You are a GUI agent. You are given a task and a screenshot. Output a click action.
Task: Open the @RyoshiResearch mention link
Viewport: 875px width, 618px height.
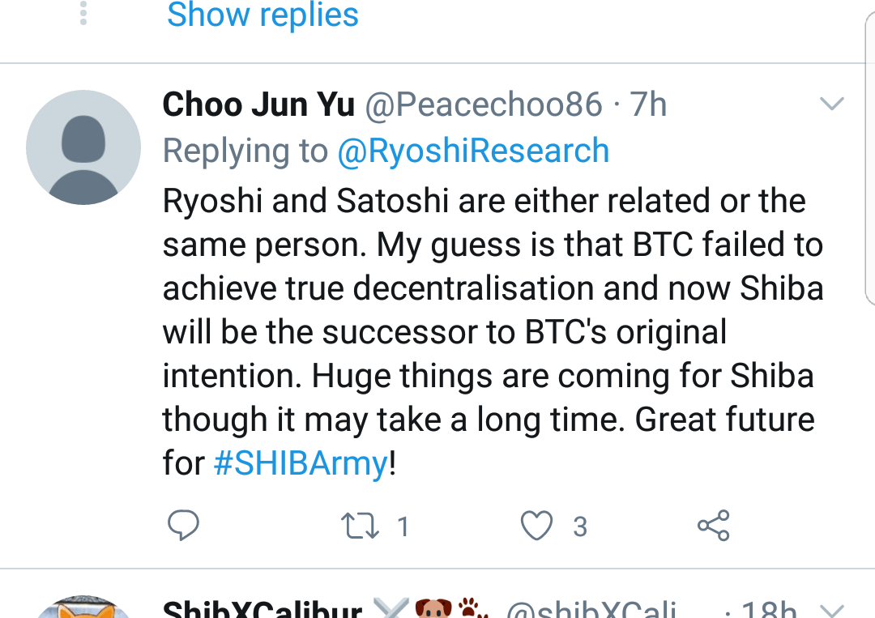pyautogui.click(x=473, y=151)
